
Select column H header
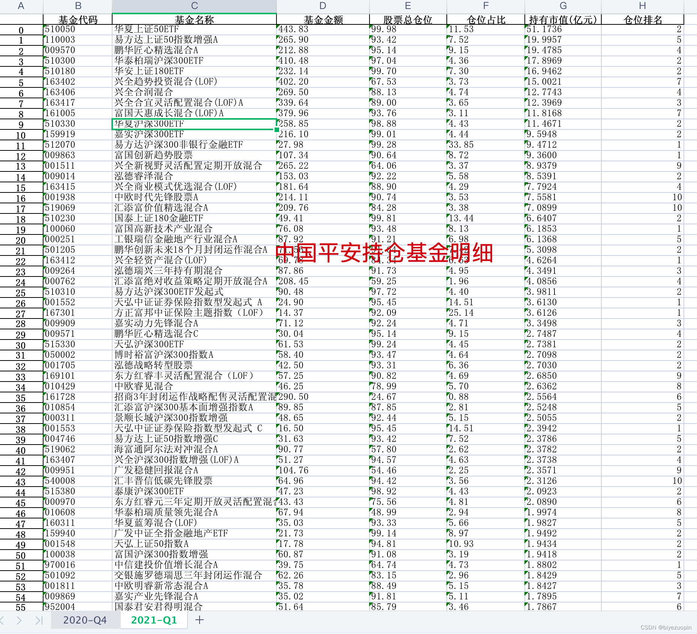(642, 6)
